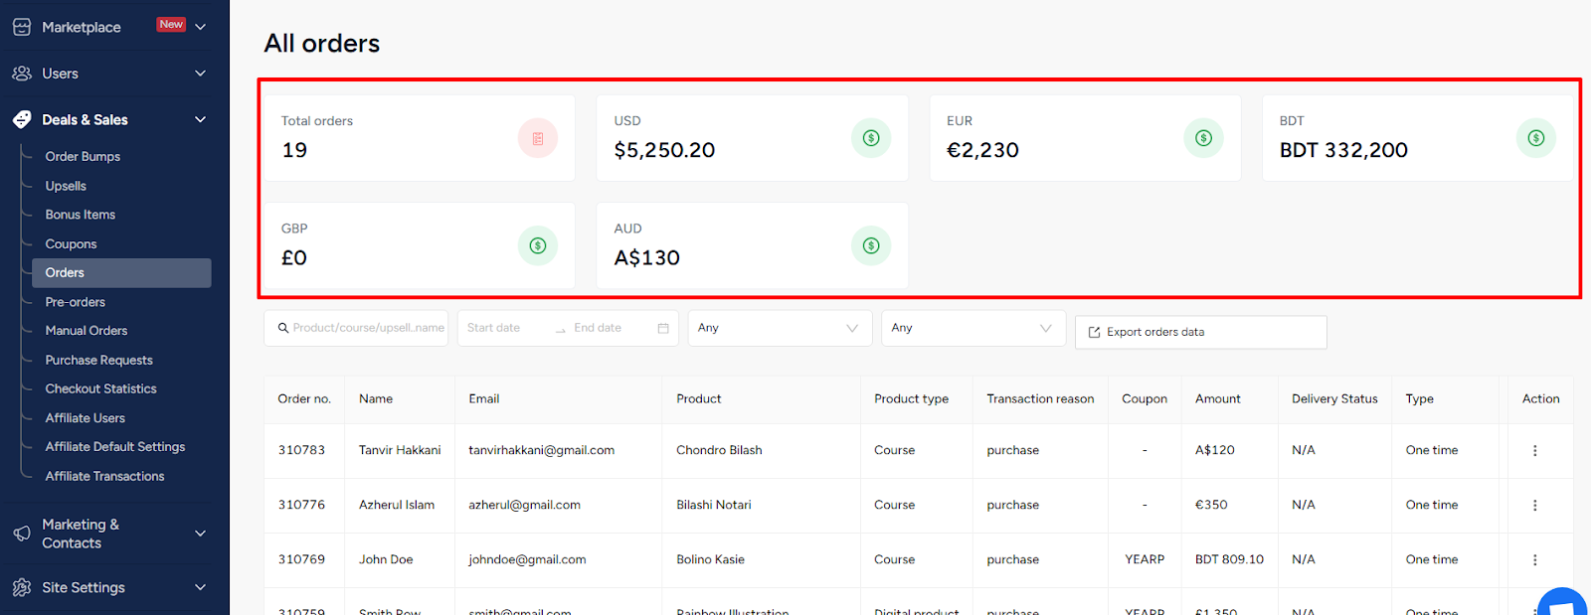Image resolution: width=1591 pixels, height=615 pixels.
Task: Click amount €350
Action: 1211,506
